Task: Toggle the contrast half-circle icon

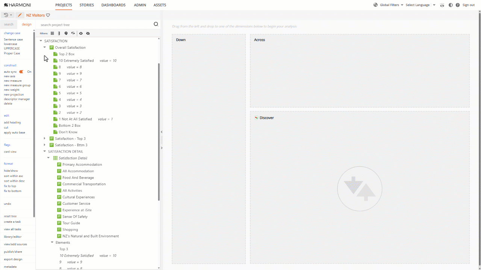Action: tap(451, 5)
